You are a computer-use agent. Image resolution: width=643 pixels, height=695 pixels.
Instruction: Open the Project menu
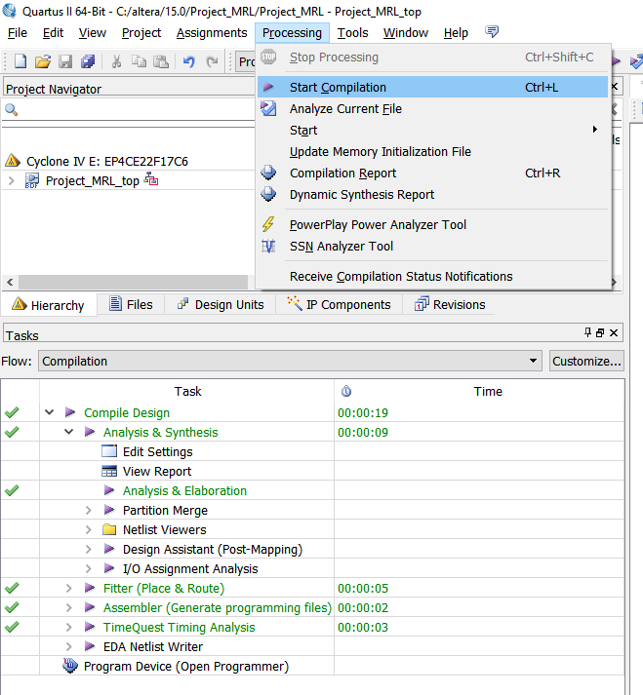point(141,33)
